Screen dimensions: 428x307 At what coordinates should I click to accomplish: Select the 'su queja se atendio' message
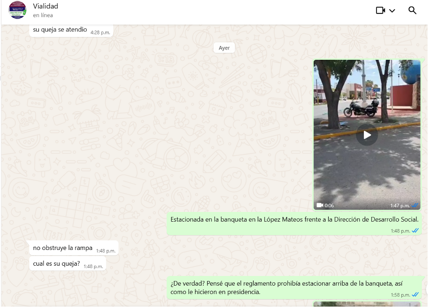[x=60, y=30]
